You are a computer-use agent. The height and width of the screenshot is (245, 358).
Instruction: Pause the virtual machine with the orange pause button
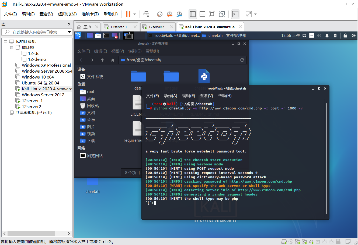click(128, 14)
